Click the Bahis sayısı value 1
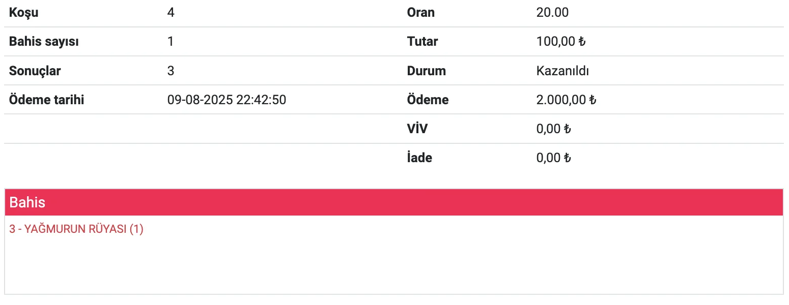 point(171,42)
